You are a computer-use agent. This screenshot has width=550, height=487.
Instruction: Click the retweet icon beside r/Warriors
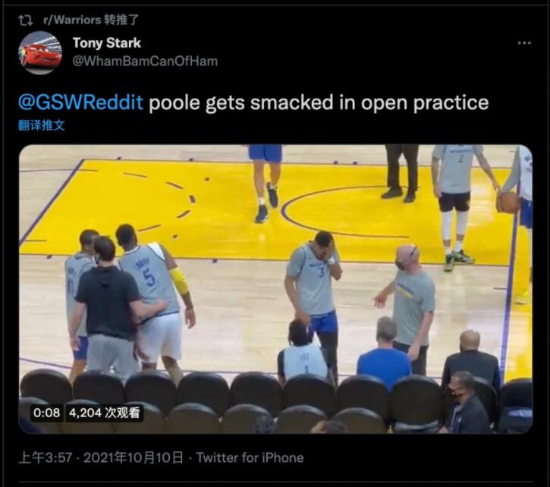pos(26,20)
